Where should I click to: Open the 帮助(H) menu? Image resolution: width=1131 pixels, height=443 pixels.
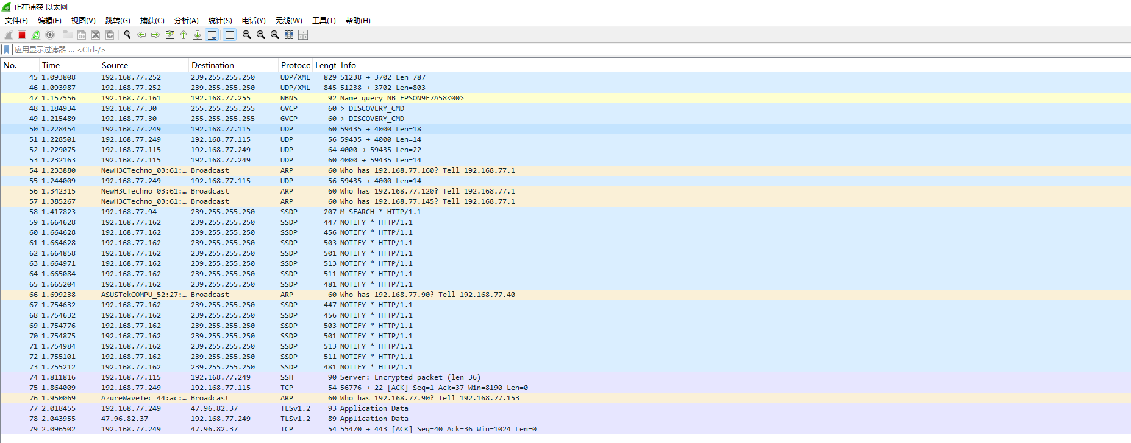click(x=358, y=21)
